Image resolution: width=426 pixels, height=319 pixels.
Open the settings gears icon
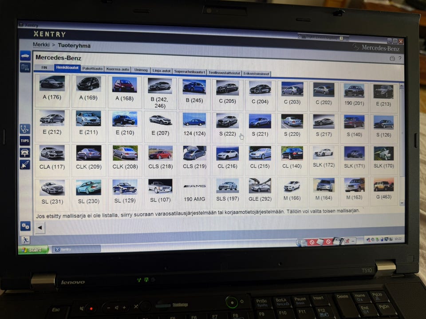25,226
